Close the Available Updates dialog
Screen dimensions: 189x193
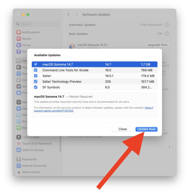123,129
